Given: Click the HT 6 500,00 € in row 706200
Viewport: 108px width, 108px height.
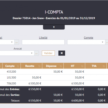Looking at the screenshot, I should pyautogui.click(x=78, y=83).
